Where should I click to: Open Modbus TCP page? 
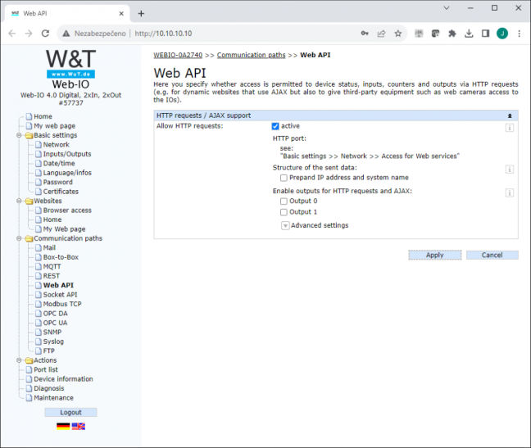coord(62,304)
